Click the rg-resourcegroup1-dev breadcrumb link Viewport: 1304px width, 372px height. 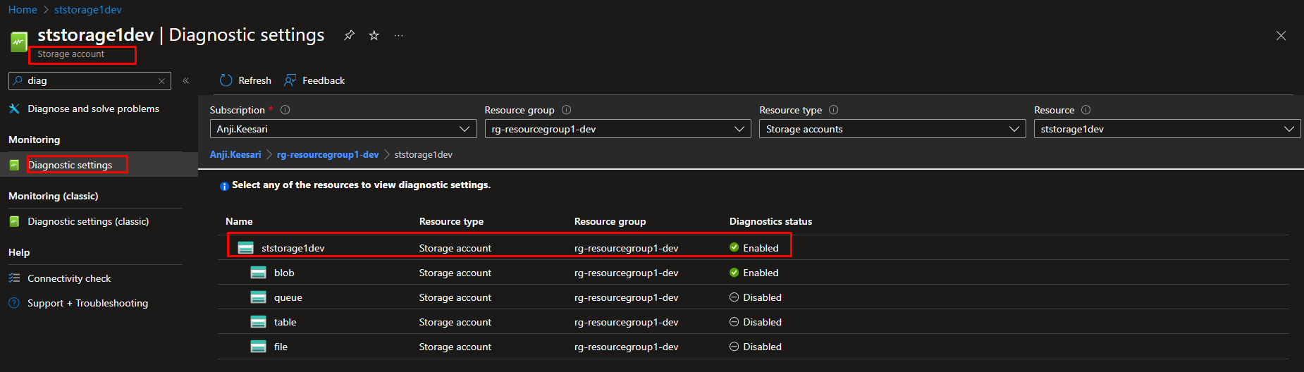click(x=328, y=154)
